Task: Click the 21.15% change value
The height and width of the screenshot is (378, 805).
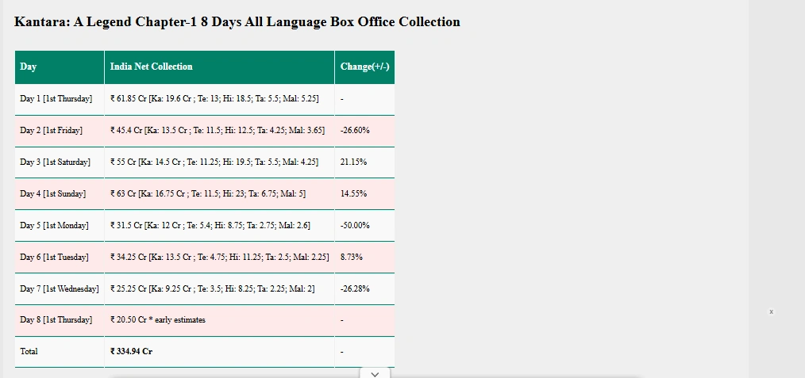Action: pos(353,162)
